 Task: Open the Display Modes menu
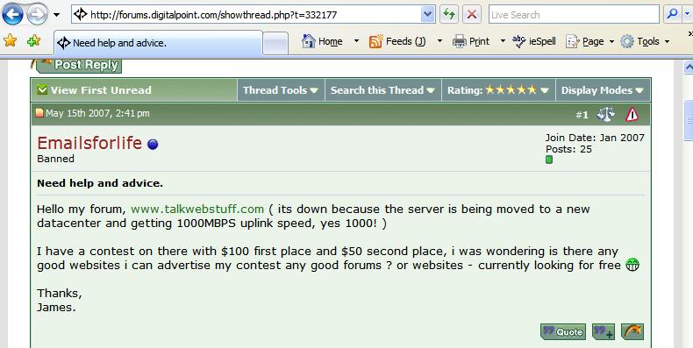603,90
